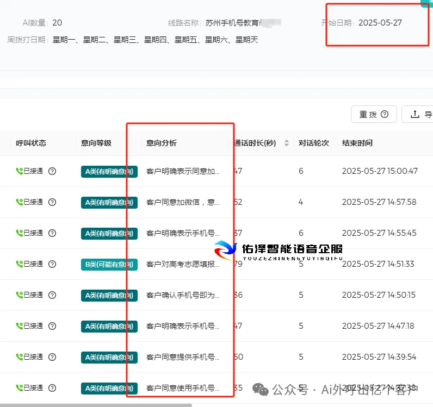Open help icon for call ending 14:57:58

coord(52,202)
